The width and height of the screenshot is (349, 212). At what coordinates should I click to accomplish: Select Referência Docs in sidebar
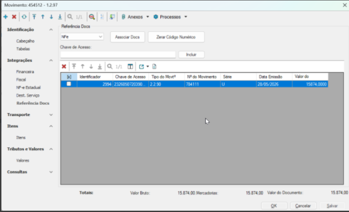(33, 103)
